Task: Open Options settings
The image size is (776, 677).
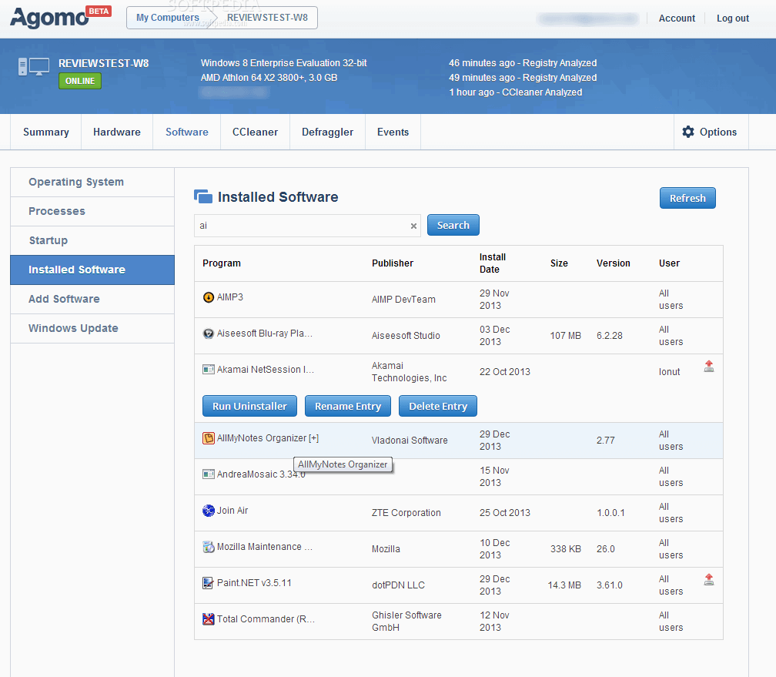Action: pyautogui.click(x=711, y=132)
